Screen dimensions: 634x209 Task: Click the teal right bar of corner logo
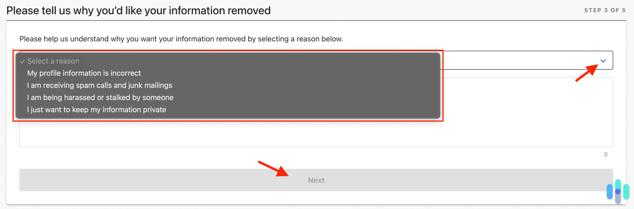pyautogui.click(x=626, y=191)
